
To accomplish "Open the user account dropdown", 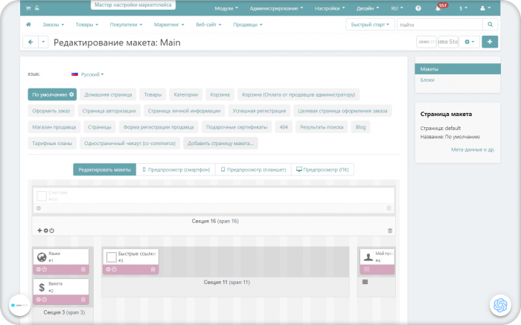I will point(485,8).
